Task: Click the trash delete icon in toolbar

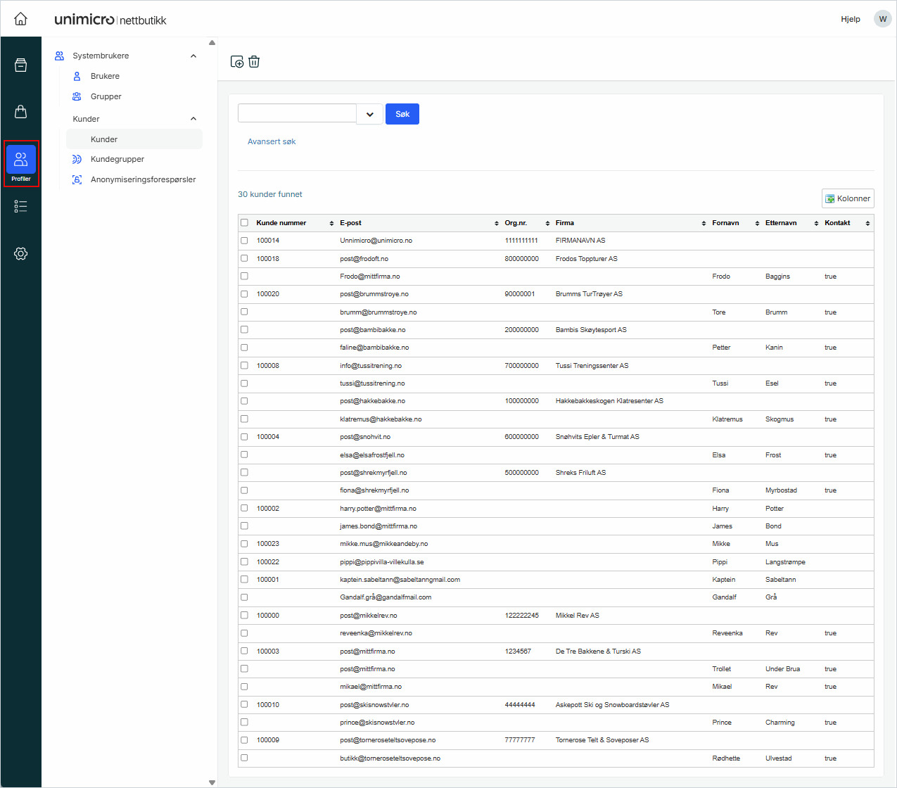Action: [x=254, y=62]
